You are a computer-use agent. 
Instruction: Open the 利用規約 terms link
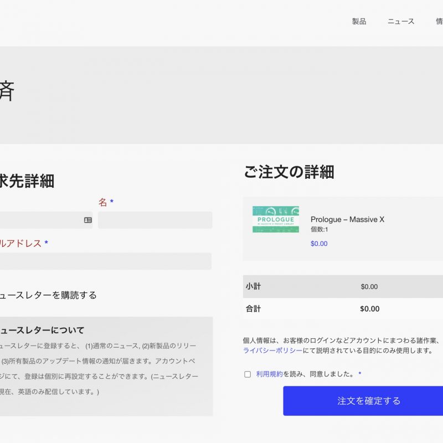(x=269, y=374)
